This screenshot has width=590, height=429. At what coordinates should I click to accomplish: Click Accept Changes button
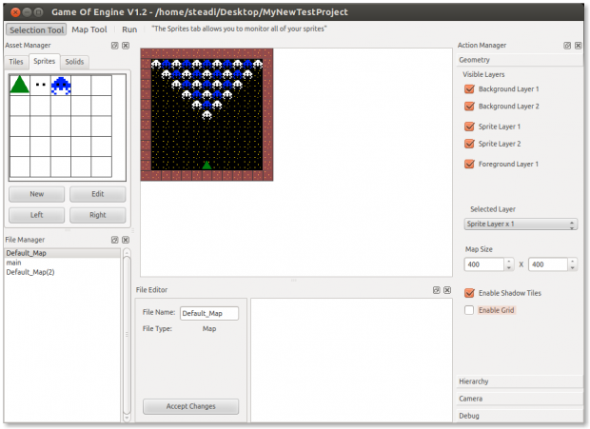(190, 406)
